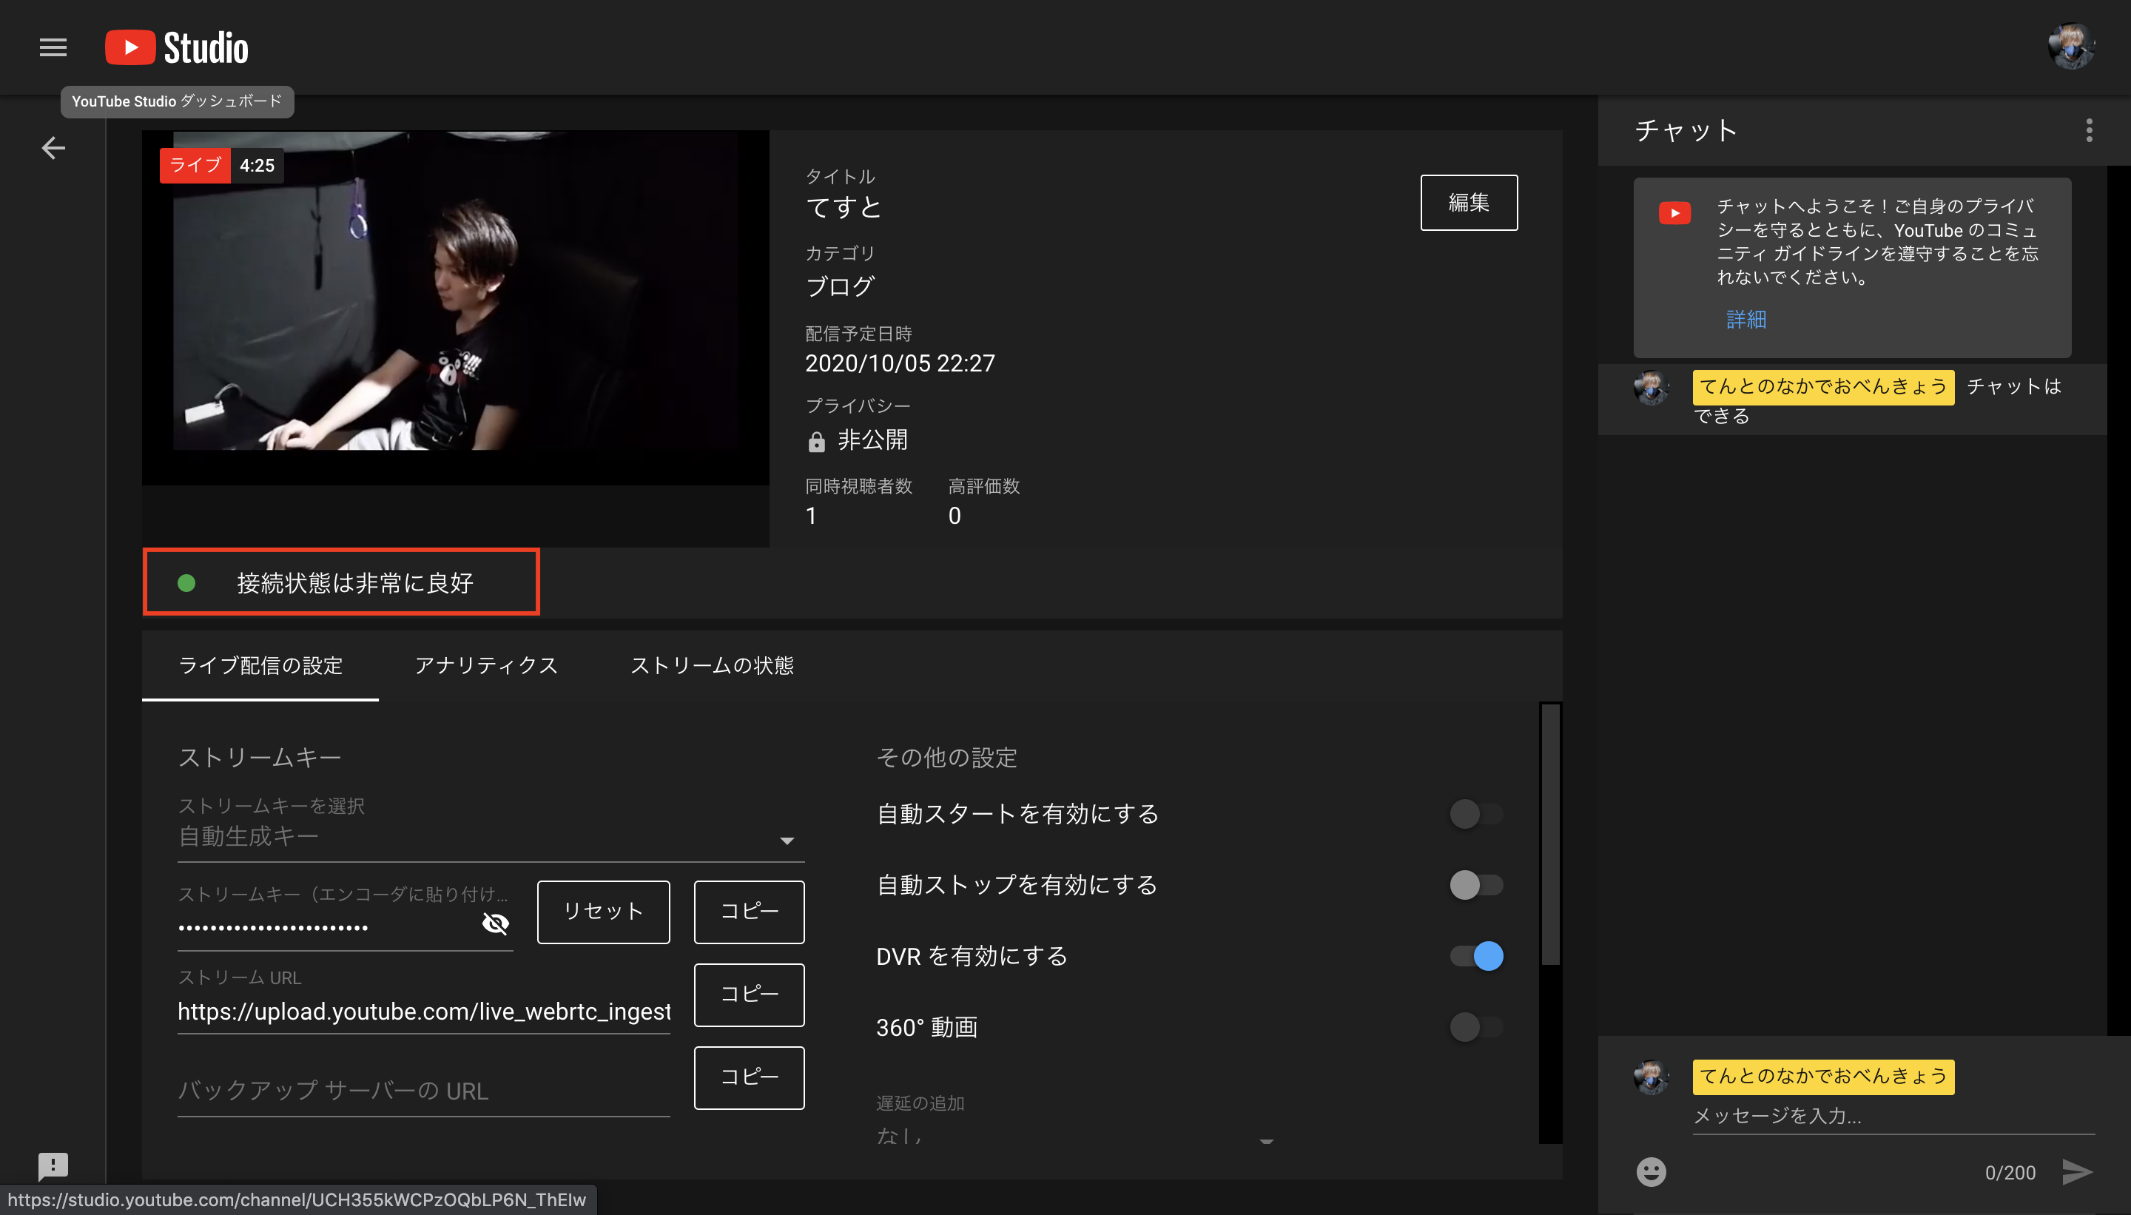Open the 詳細 link in chat
The height and width of the screenshot is (1215, 2131).
click(1745, 320)
